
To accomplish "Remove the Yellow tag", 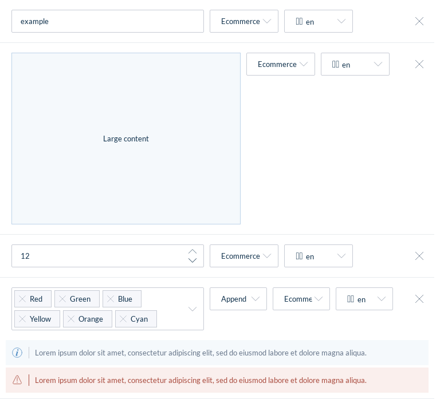I will tap(22, 319).
